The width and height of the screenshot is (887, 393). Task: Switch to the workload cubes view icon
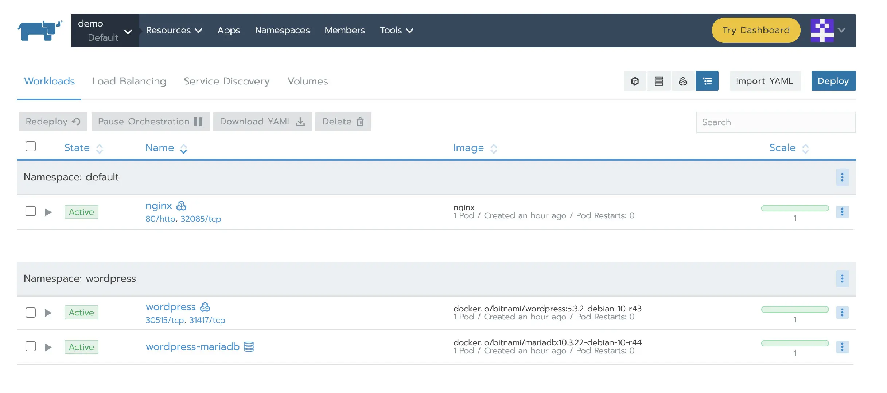pos(682,81)
